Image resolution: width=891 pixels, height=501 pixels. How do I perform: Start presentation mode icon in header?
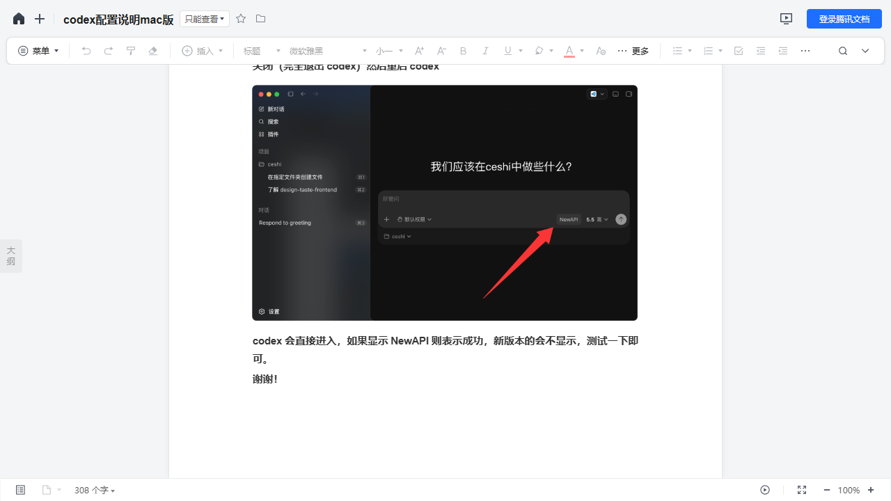(x=787, y=19)
